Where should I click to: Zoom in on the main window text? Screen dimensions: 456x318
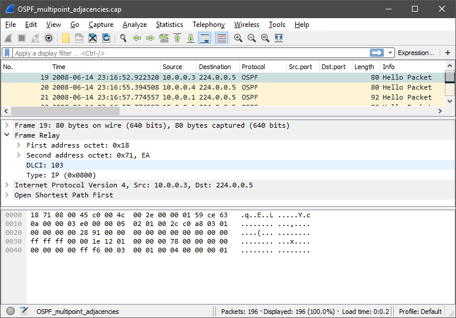tap(238, 38)
